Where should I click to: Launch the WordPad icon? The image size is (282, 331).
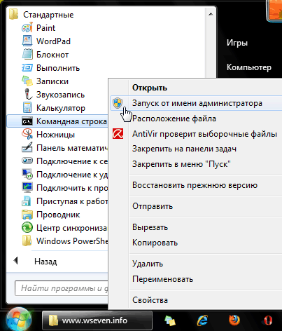27,41
